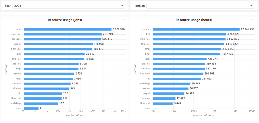Click the cascade bar in hours chart
The height and width of the screenshot is (123, 259).
click(196, 29)
